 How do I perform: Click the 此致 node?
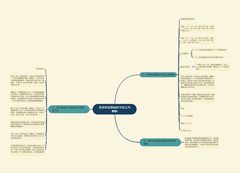coord(182,109)
